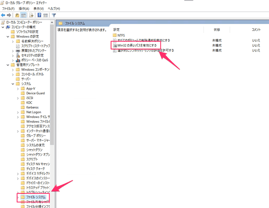The width and height of the screenshot is (269, 208).
Task: Click 未構成 state of Win32 row
Action: pyautogui.click(x=217, y=45)
